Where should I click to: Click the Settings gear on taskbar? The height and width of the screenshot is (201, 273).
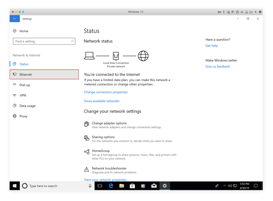pos(165,186)
